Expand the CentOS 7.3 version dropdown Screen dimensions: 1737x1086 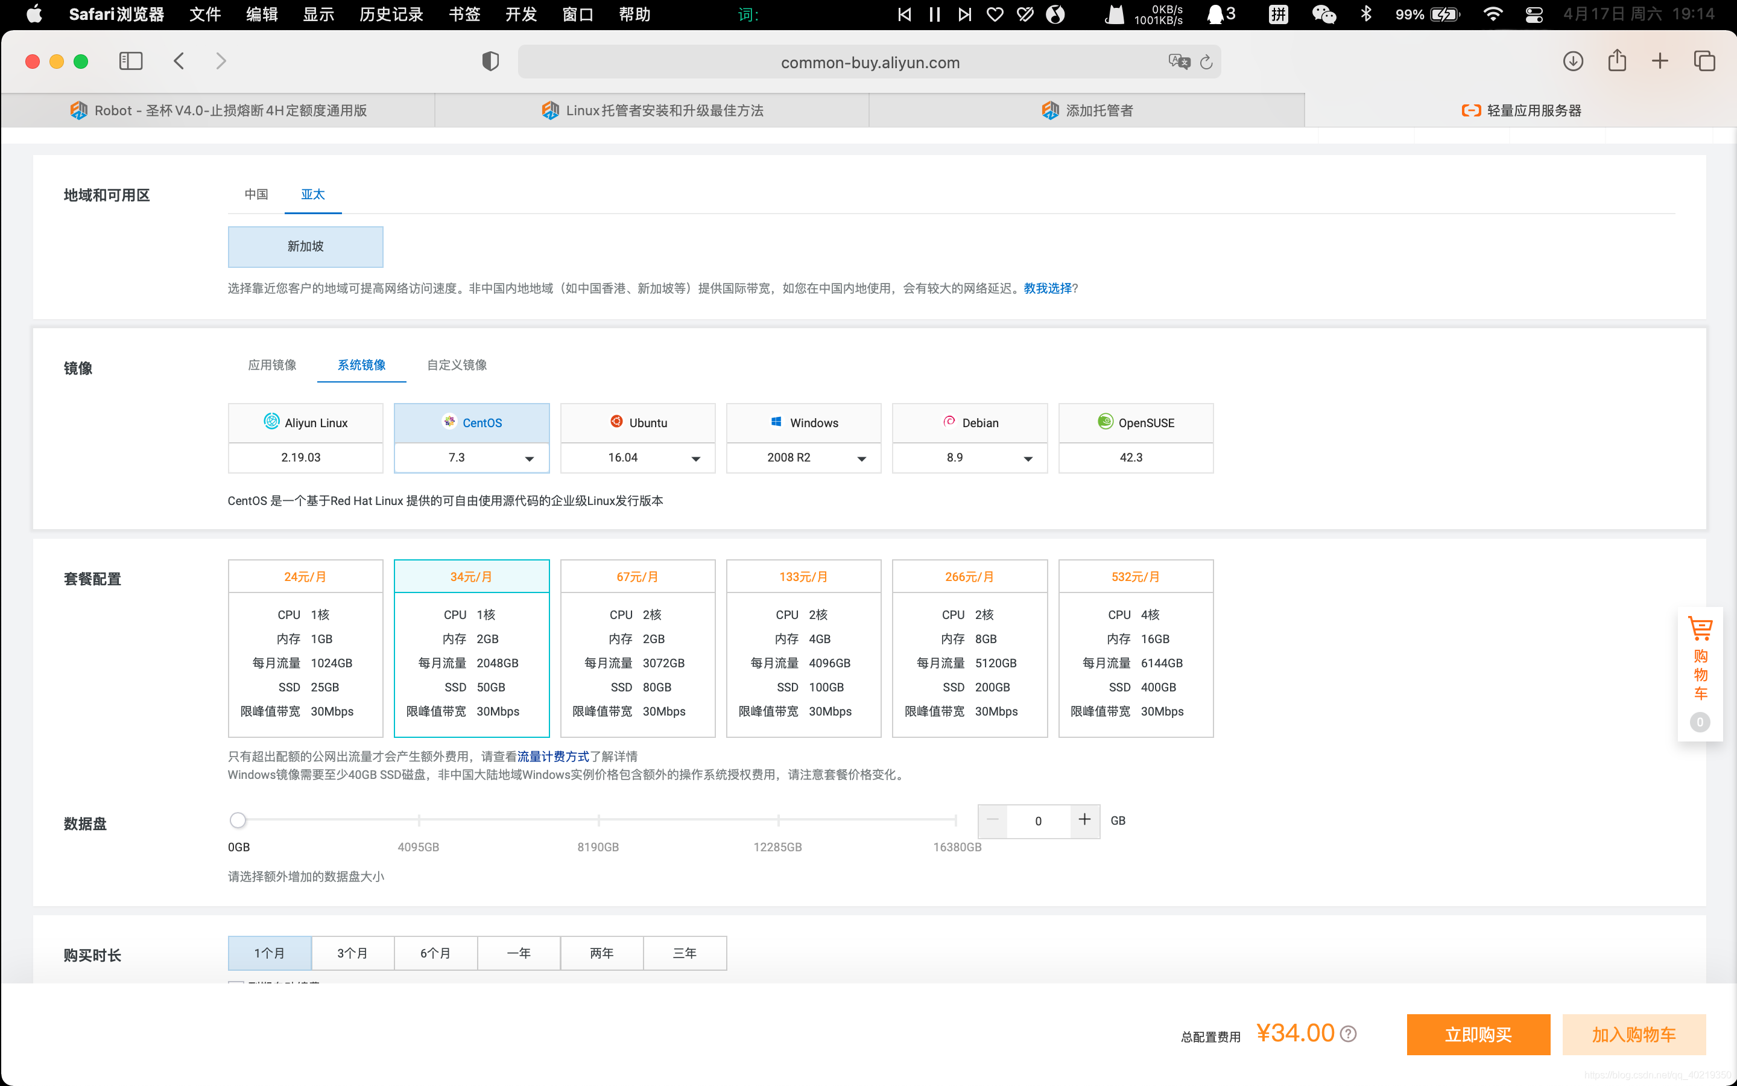pos(472,459)
